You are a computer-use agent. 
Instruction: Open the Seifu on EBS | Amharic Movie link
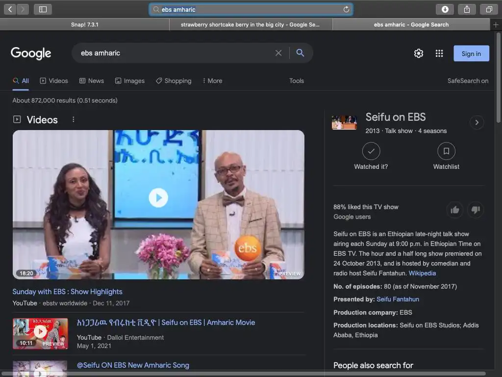tap(166, 323)
